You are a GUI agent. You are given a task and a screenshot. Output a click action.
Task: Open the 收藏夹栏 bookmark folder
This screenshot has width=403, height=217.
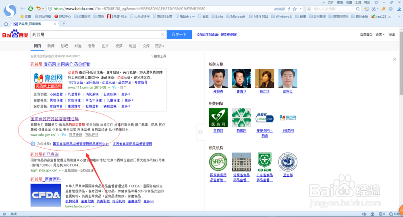[82, 17]
